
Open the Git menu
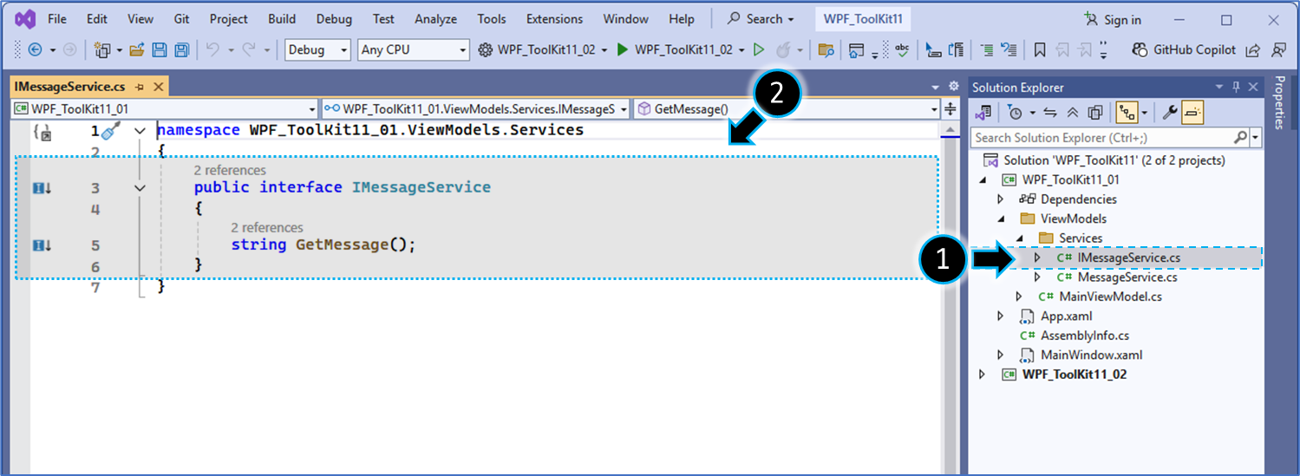click(181, 19)
